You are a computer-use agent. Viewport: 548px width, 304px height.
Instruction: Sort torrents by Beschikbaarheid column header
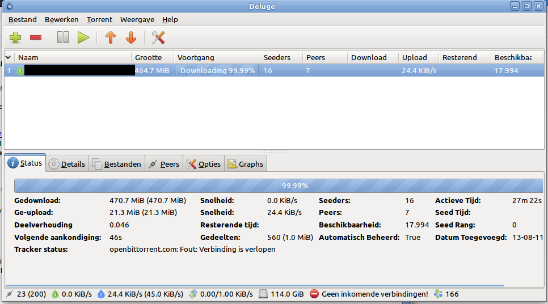coord(517,57)
